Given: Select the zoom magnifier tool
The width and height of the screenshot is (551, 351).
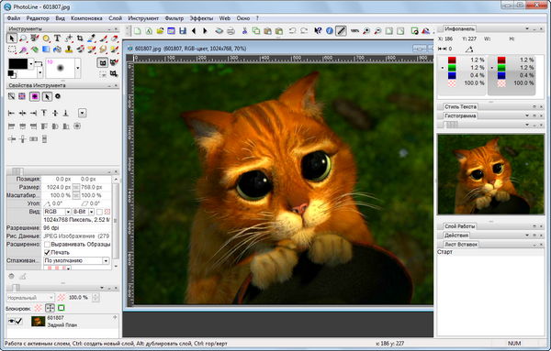Looking at the screenshot, I should tap(23, 38).
